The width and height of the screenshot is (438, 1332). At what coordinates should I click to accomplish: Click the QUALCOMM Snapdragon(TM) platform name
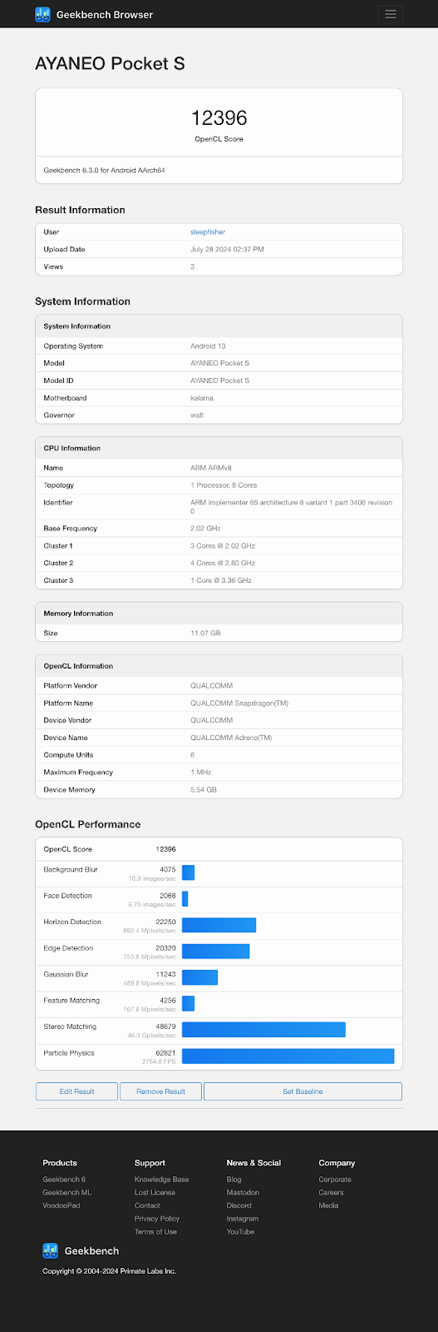pyautogui.click(x=239, y=703)
